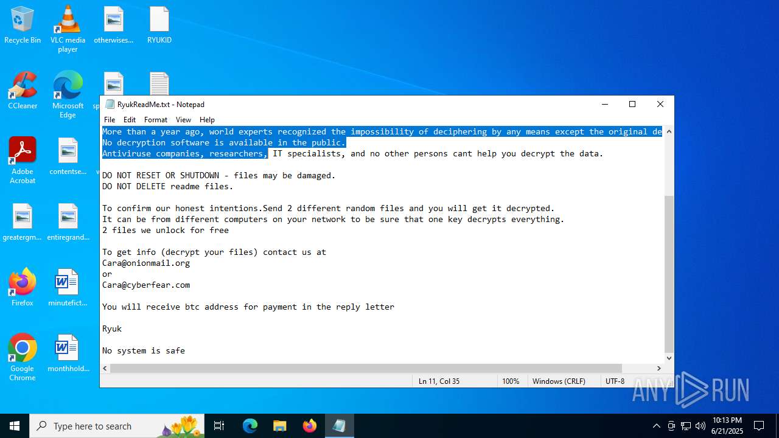779x438 pixels.
Task: Click the vertical scrollbar thumb
Action: pos(669,274)
